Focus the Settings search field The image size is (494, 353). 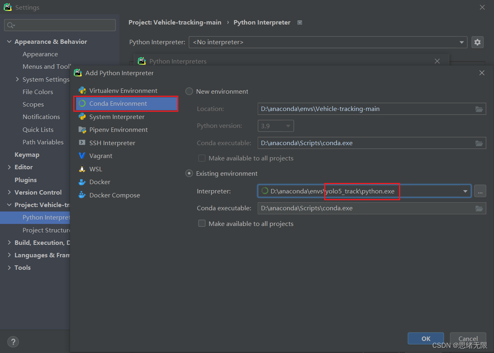(60, 25)
